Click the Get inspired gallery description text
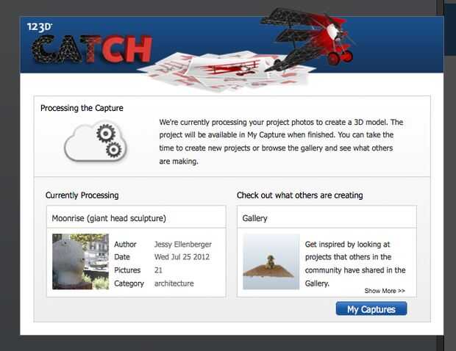 [x=355, y=264]
